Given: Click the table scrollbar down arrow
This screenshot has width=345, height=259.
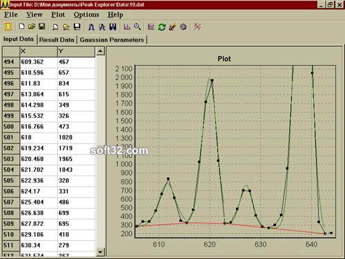Looking at the screenshot, I should click(x=100, y=252).
